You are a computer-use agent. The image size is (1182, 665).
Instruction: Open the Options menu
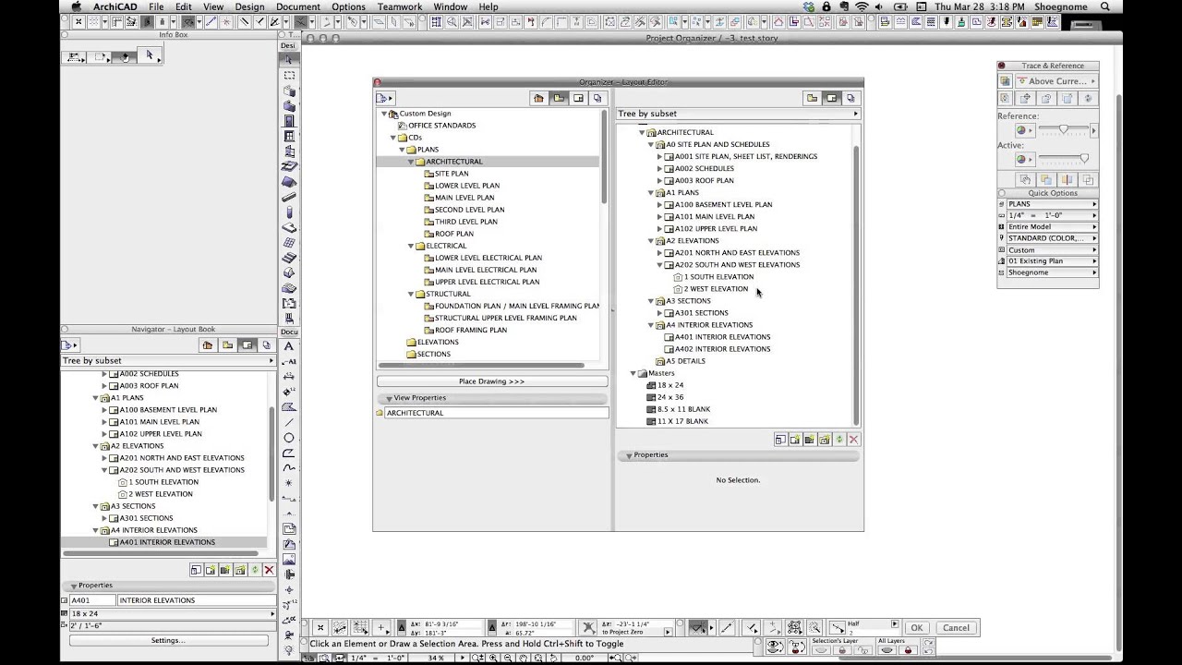click(x=348, y=6)
